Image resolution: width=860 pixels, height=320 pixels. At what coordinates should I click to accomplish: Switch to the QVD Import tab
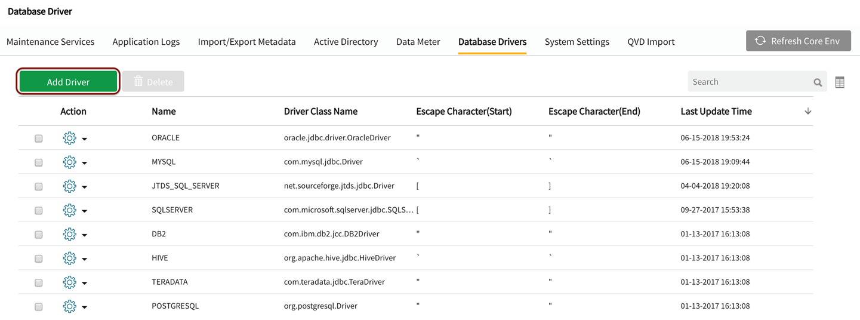click(651, 42)
